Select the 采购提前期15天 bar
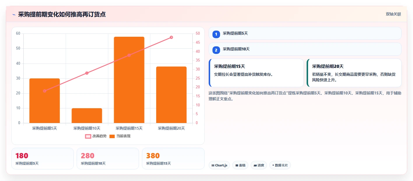Screen dimensions: 413x181 (x=129, y=80)
